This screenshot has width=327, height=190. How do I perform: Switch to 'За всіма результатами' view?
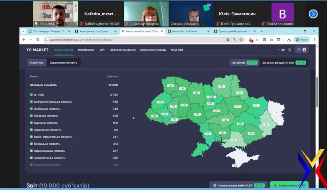point(284,63)
